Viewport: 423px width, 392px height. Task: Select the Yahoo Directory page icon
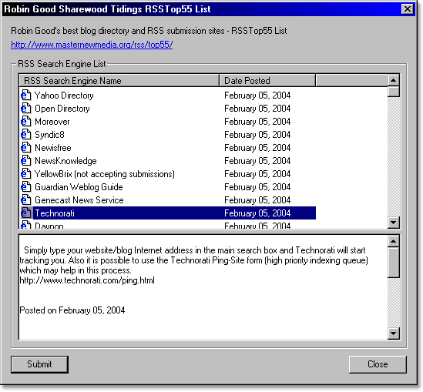[x=25, y=95]
